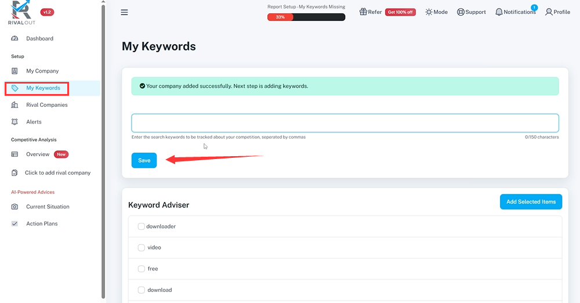This screenshot has height=303, width=580.
Task: Click the 'download' keyword label
Action: click(x=159, y=290)
